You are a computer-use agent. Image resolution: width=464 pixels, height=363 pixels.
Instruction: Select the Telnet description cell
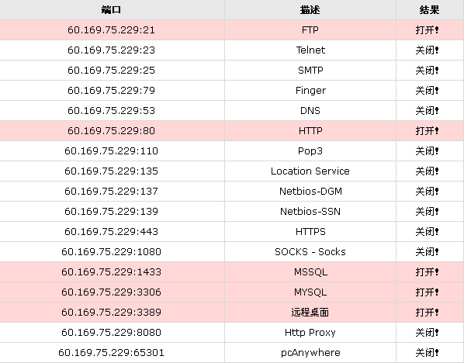pos(310,50)
